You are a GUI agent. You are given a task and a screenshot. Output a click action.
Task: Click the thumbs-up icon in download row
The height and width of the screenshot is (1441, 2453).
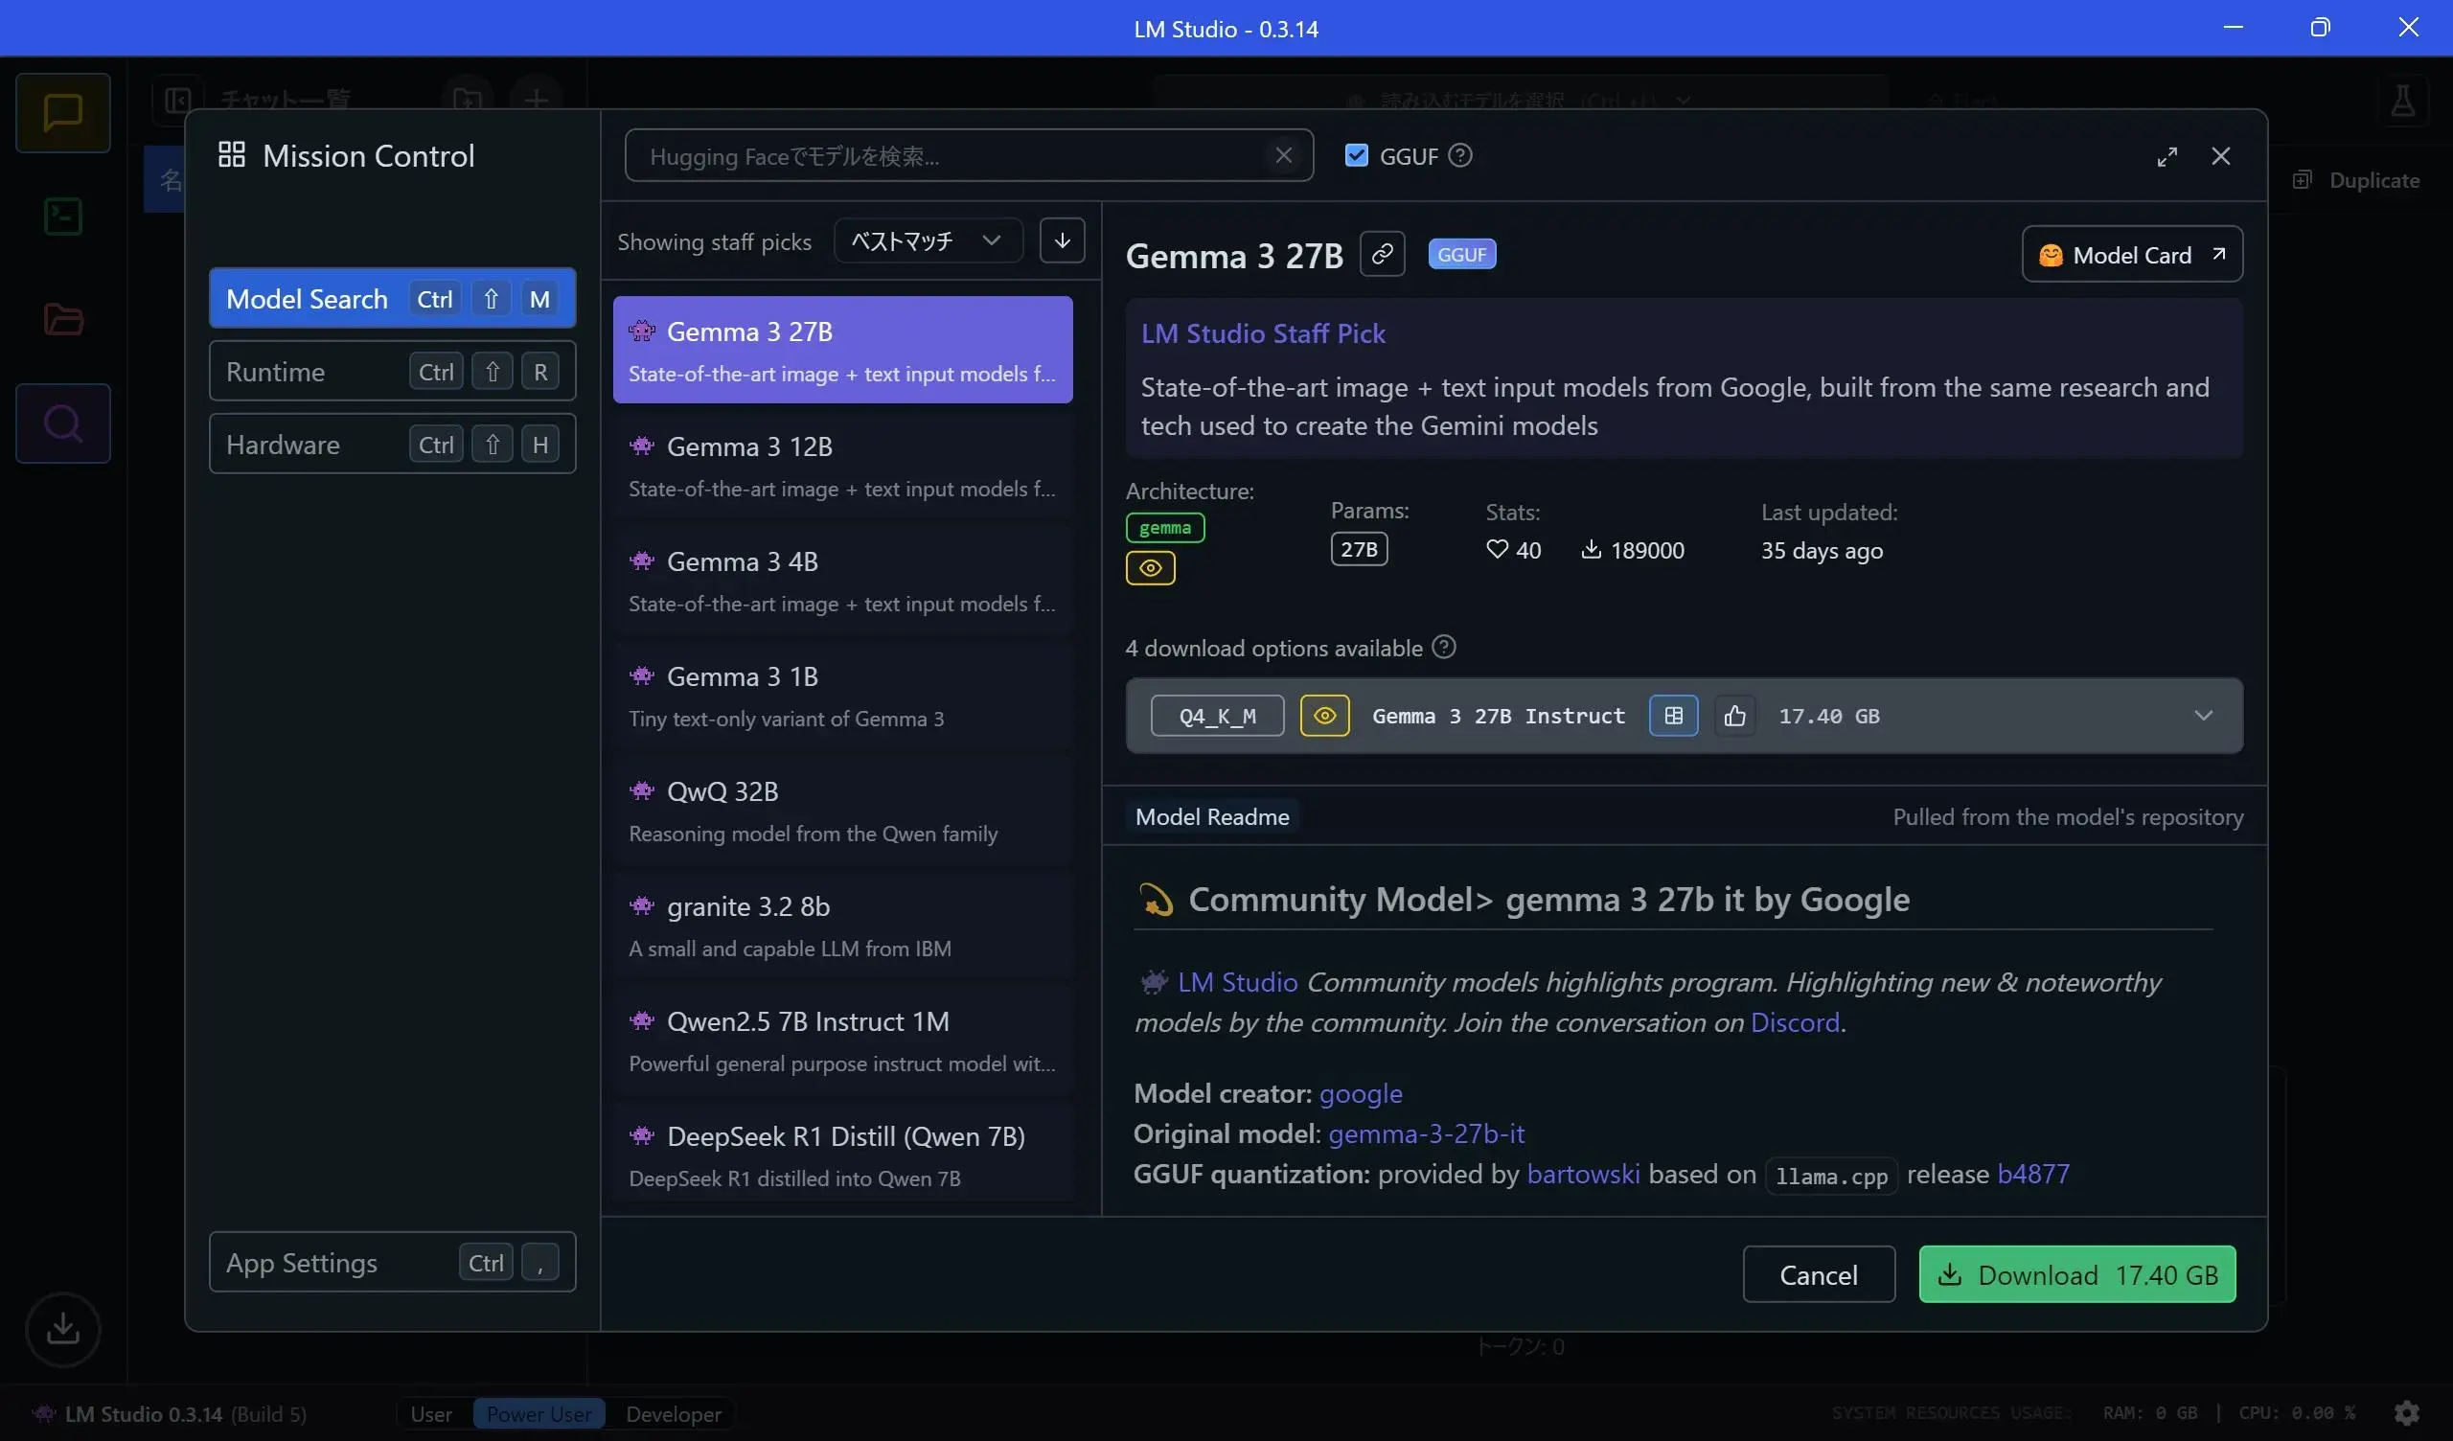pos(1734,716)
